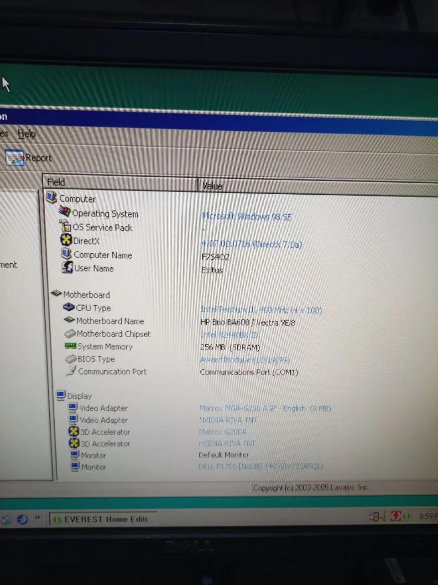Click the Computer Name row icon
The image size is (438, 585).
tap(67, 254)
